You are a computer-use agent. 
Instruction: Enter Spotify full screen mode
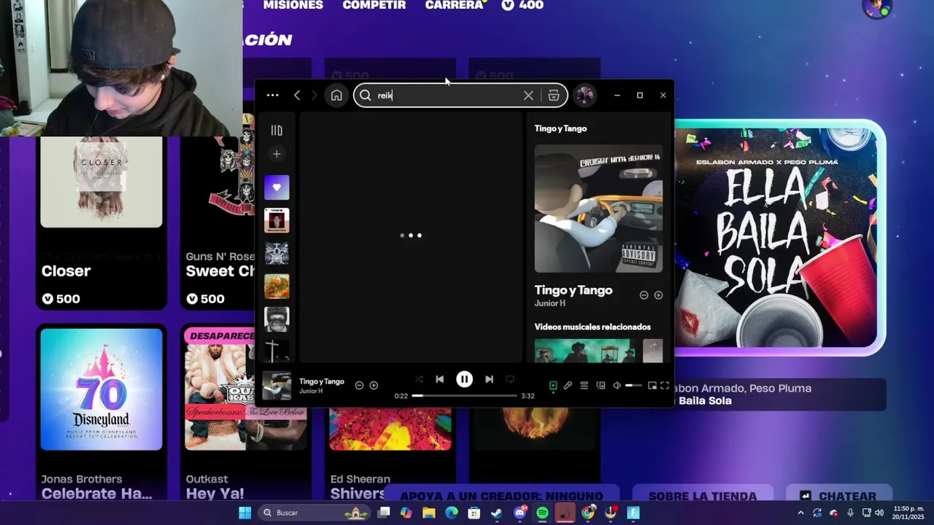(x=665, y=386)
